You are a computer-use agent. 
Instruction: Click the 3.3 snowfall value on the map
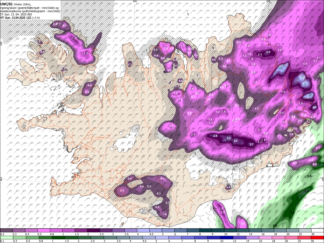(235, 141)
